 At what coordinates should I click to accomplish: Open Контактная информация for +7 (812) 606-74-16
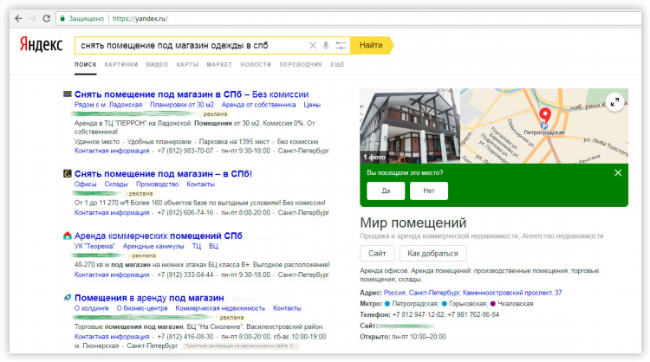click(x=112, y=212)
